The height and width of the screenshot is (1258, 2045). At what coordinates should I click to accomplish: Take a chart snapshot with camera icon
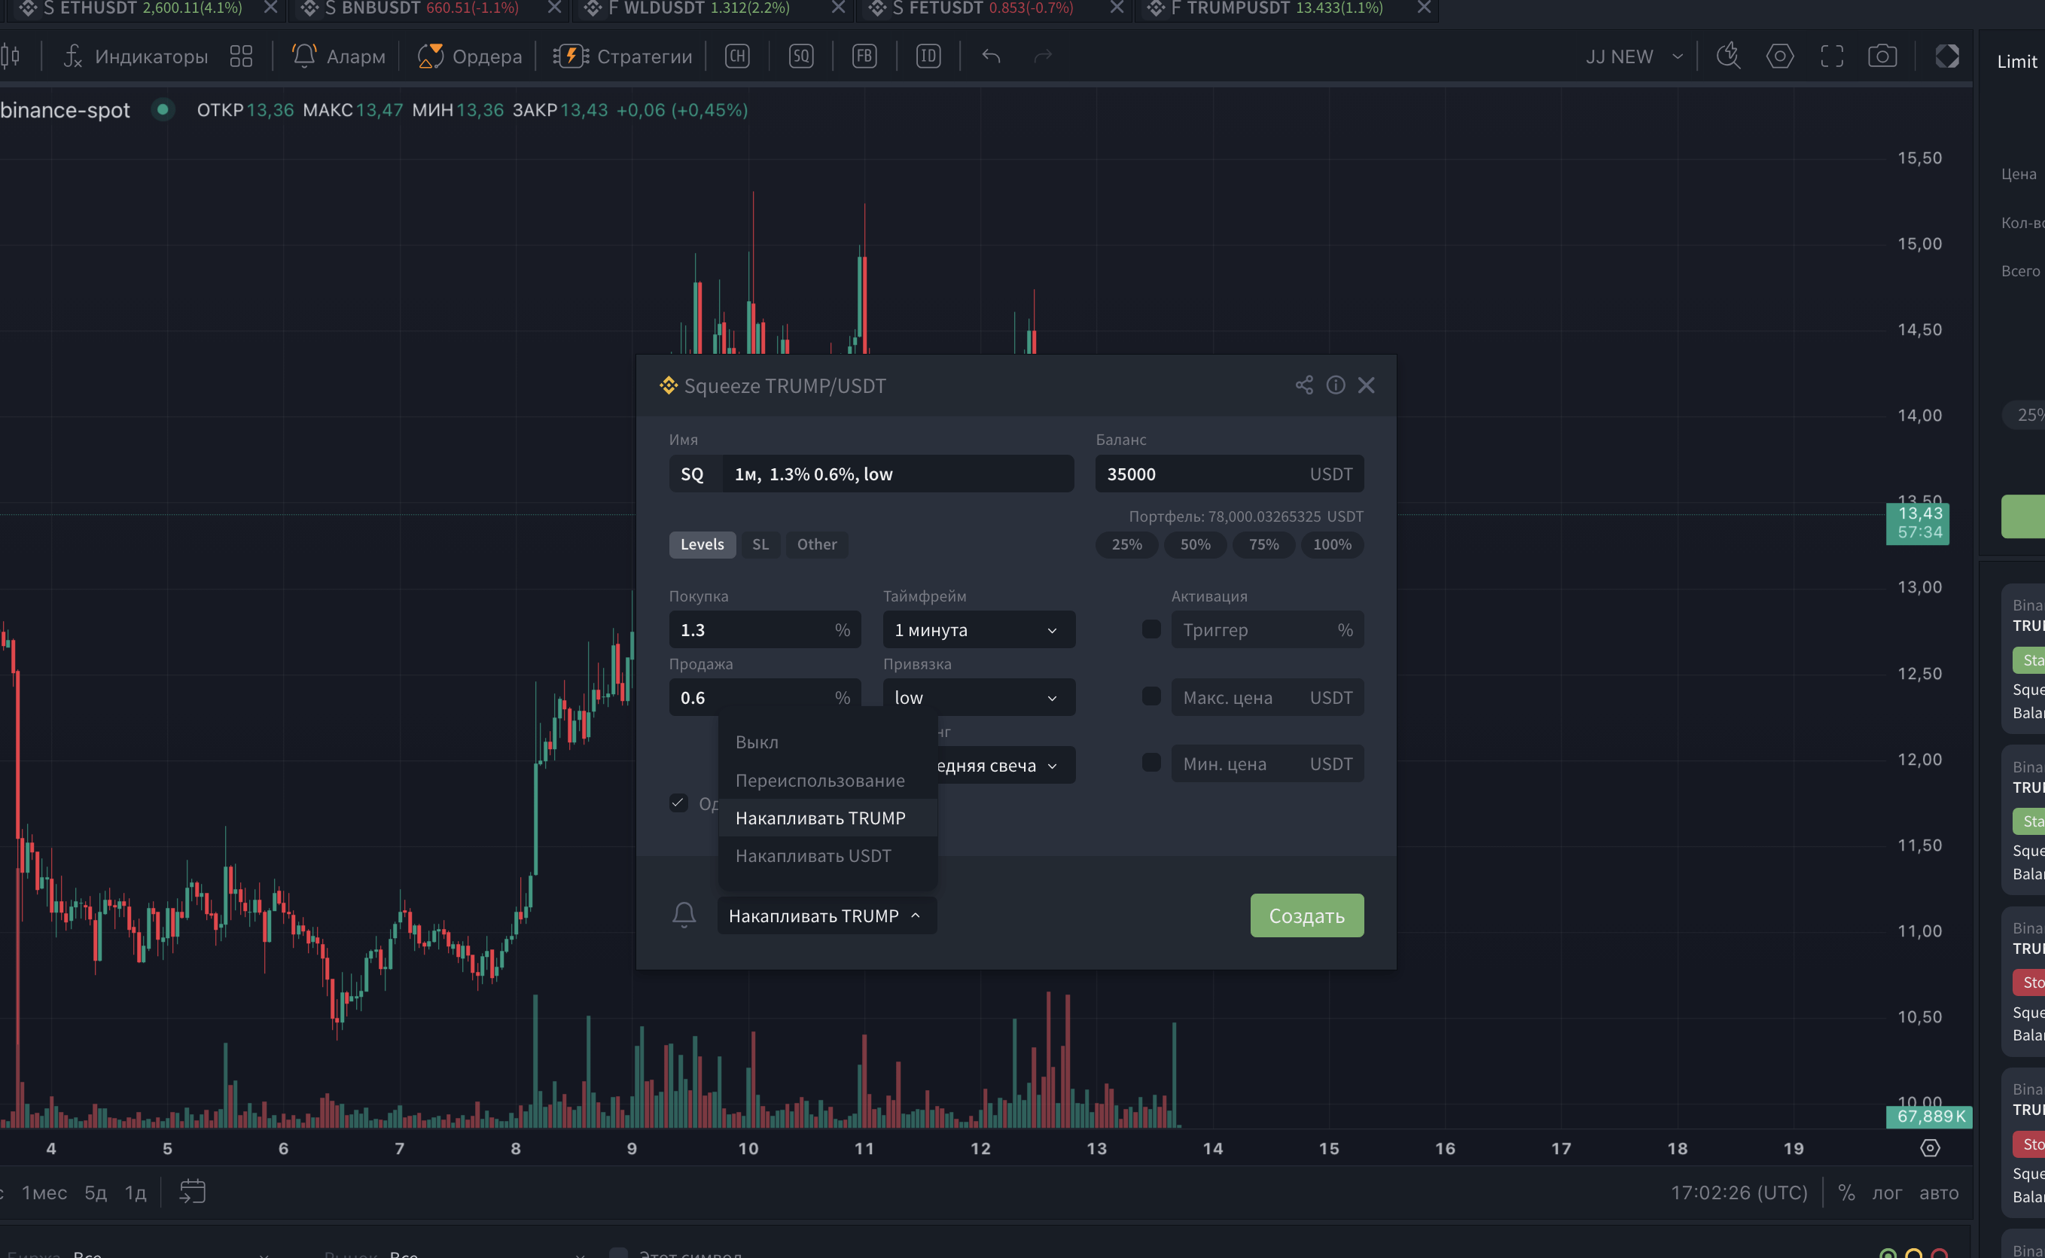click(x=1883, y=56)
